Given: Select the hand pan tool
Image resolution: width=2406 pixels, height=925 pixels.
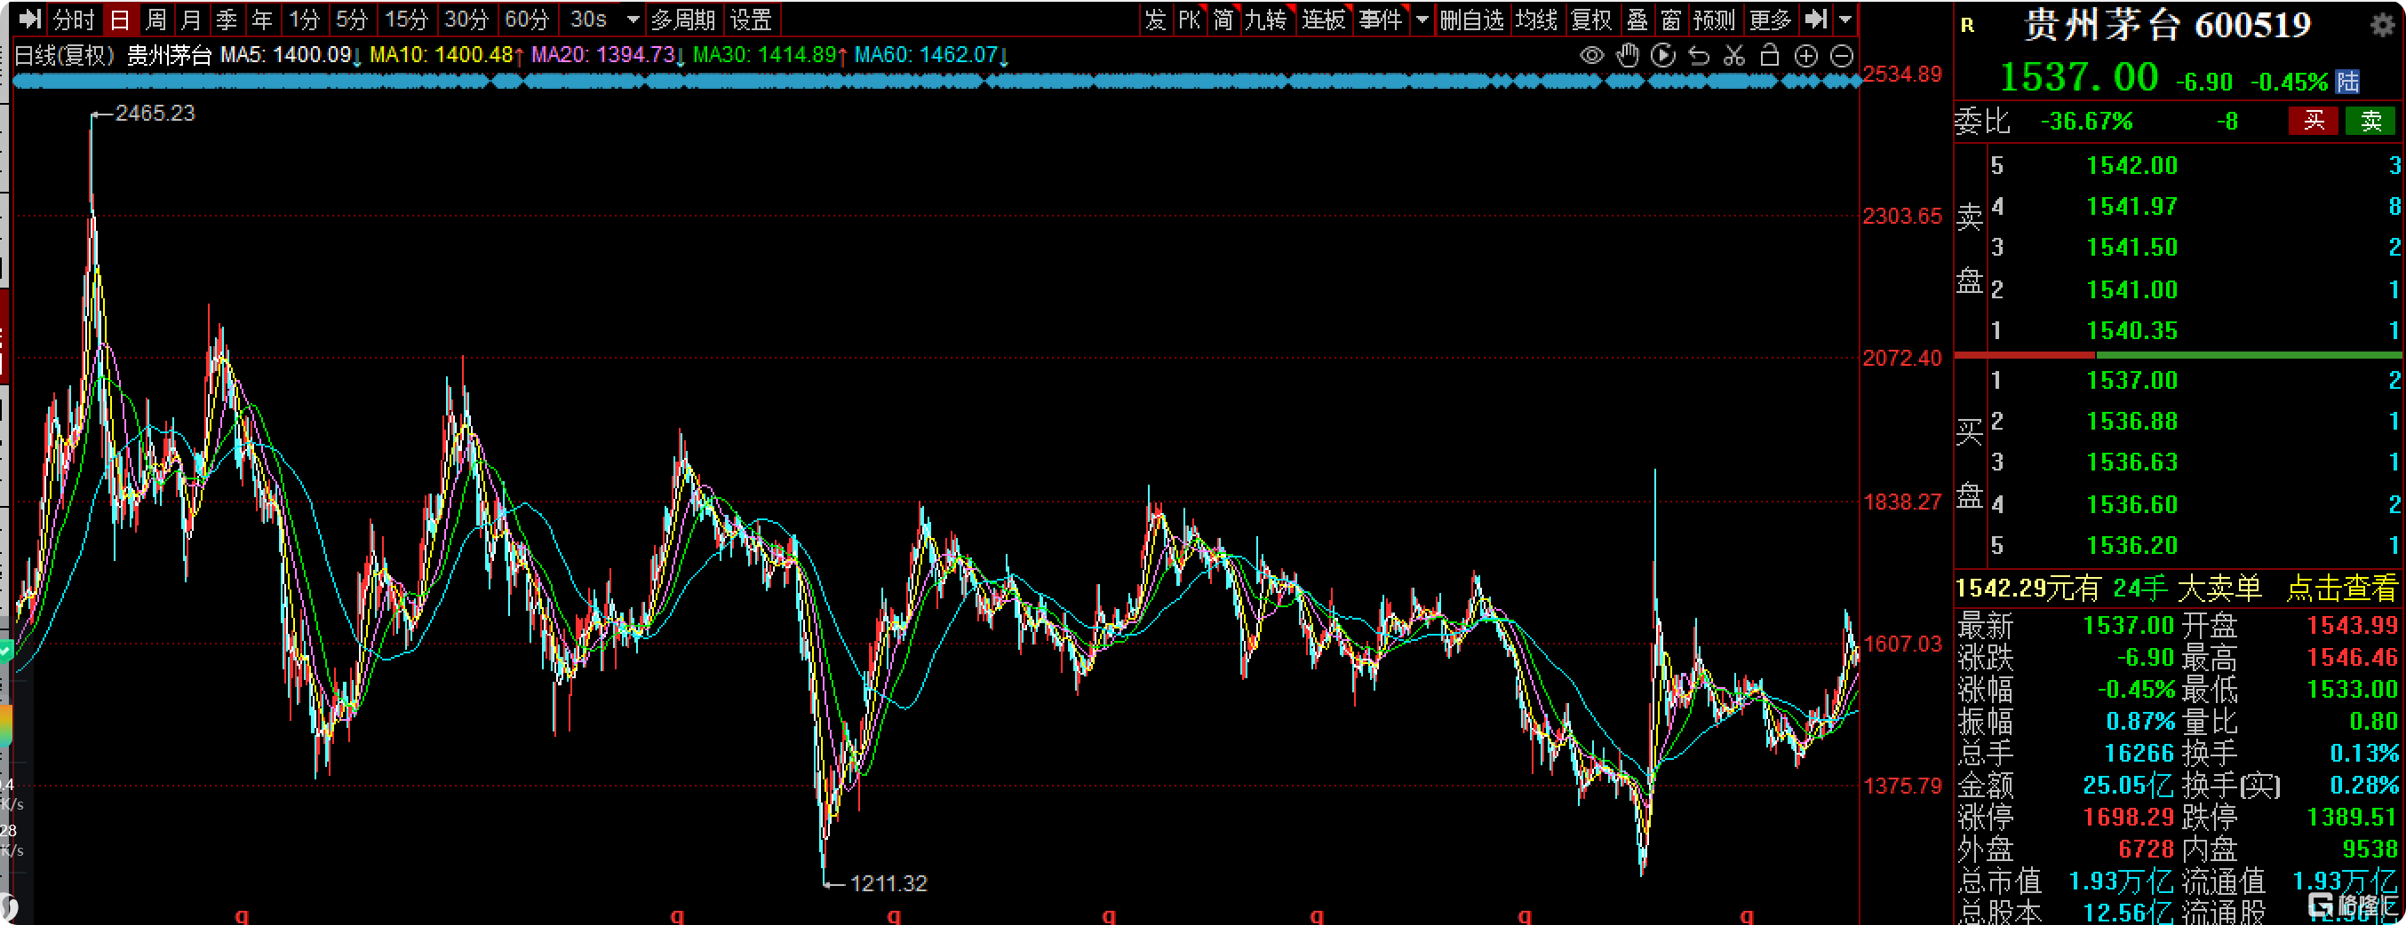Looking at the screenshot, I should point(1628,56).
